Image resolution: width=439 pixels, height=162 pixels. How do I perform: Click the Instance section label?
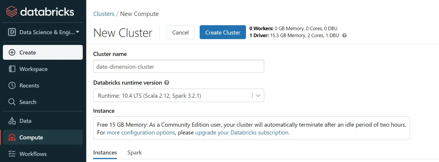[104, 111]
